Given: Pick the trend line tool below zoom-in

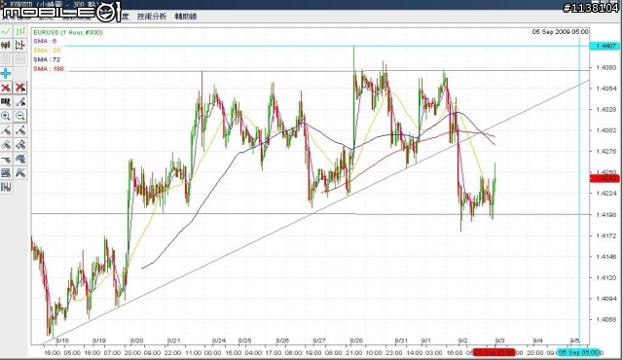Looking at the screenshot, I should [6, 130].
